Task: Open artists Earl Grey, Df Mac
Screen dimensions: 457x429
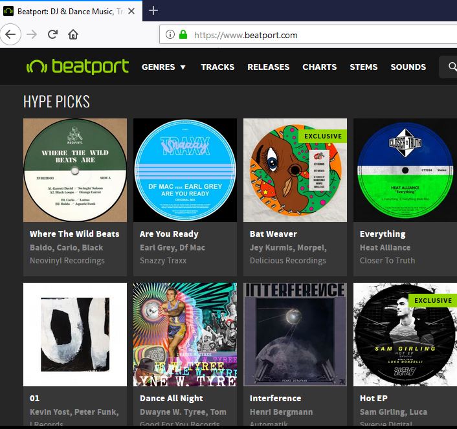Action: pos(173,248)
